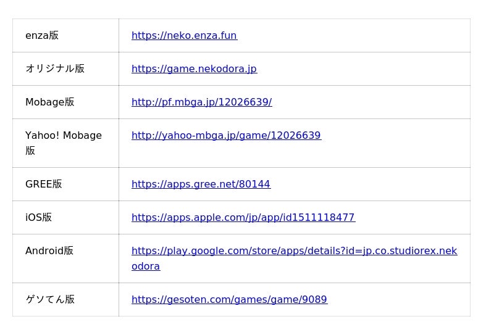Open the yahoo-mbga.jp game link
The height and width of the screenshot is (335, 494).
tap(226, 136)
